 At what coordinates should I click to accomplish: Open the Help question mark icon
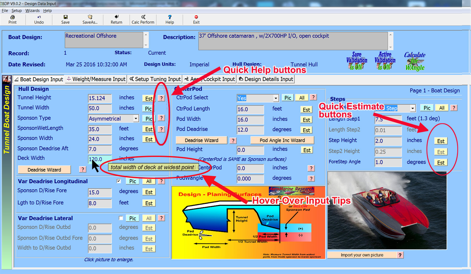tap(170, 17)
